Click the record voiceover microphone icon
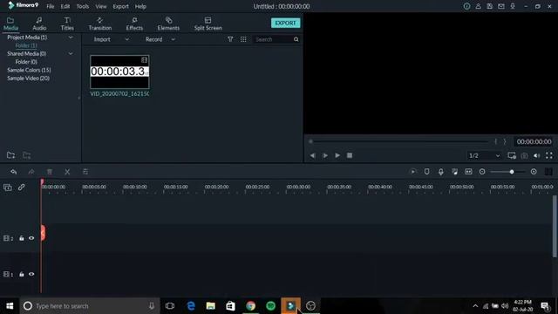Image resolution: width=558 pixels, height=314 pixels. click(x=441, y=172)
